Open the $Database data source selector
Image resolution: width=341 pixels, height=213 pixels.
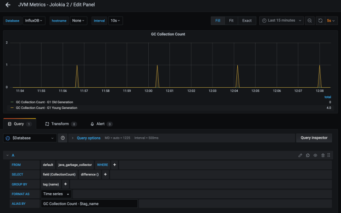[30, 138]
